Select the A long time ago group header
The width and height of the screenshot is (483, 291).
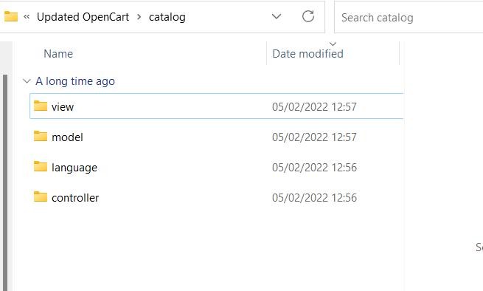click(x=75, y=81)
